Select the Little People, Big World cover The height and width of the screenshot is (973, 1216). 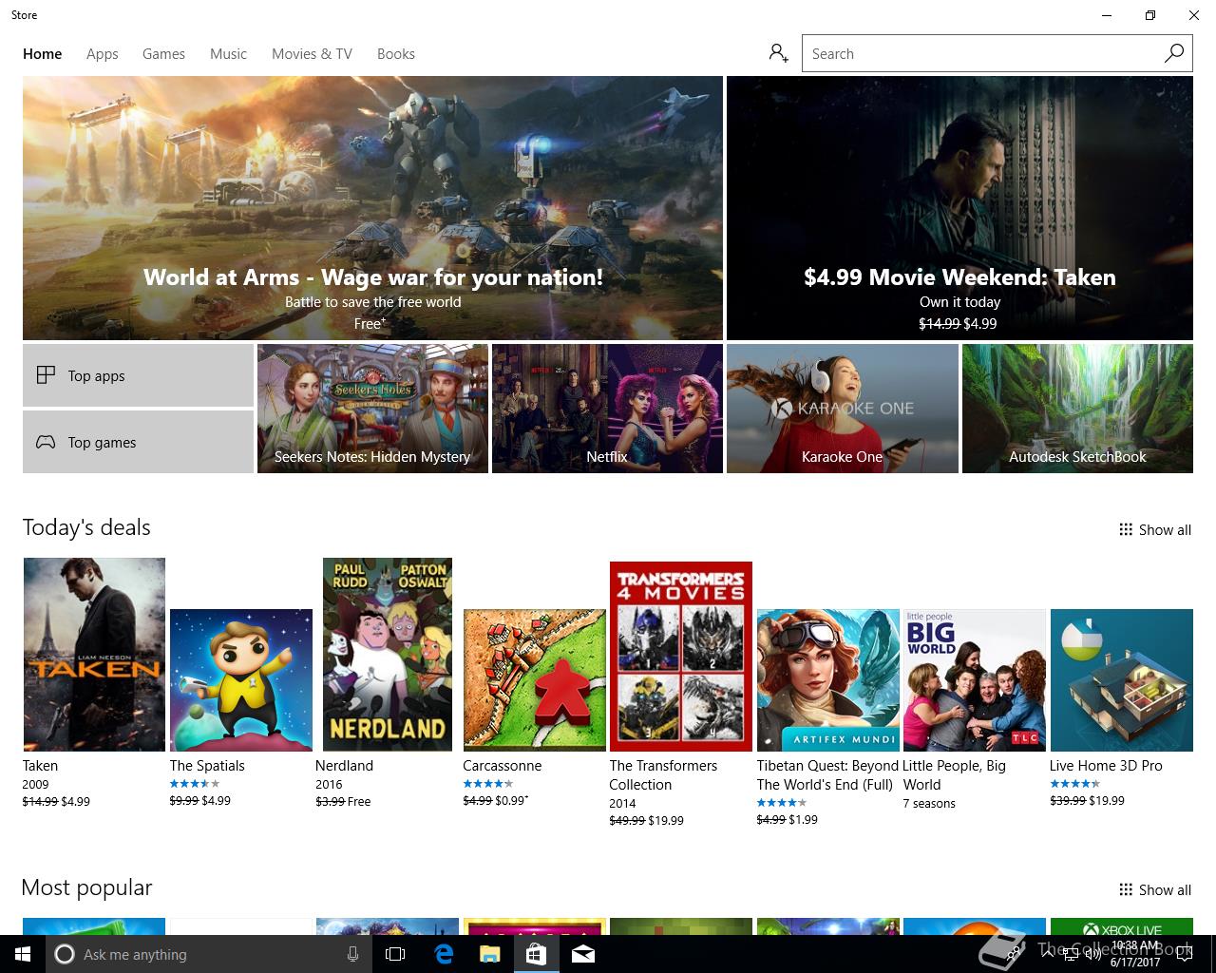tap(975, 680)
